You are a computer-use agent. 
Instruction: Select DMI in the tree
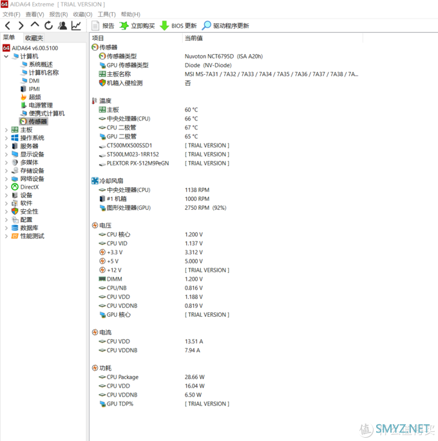[x=30, y=80]
